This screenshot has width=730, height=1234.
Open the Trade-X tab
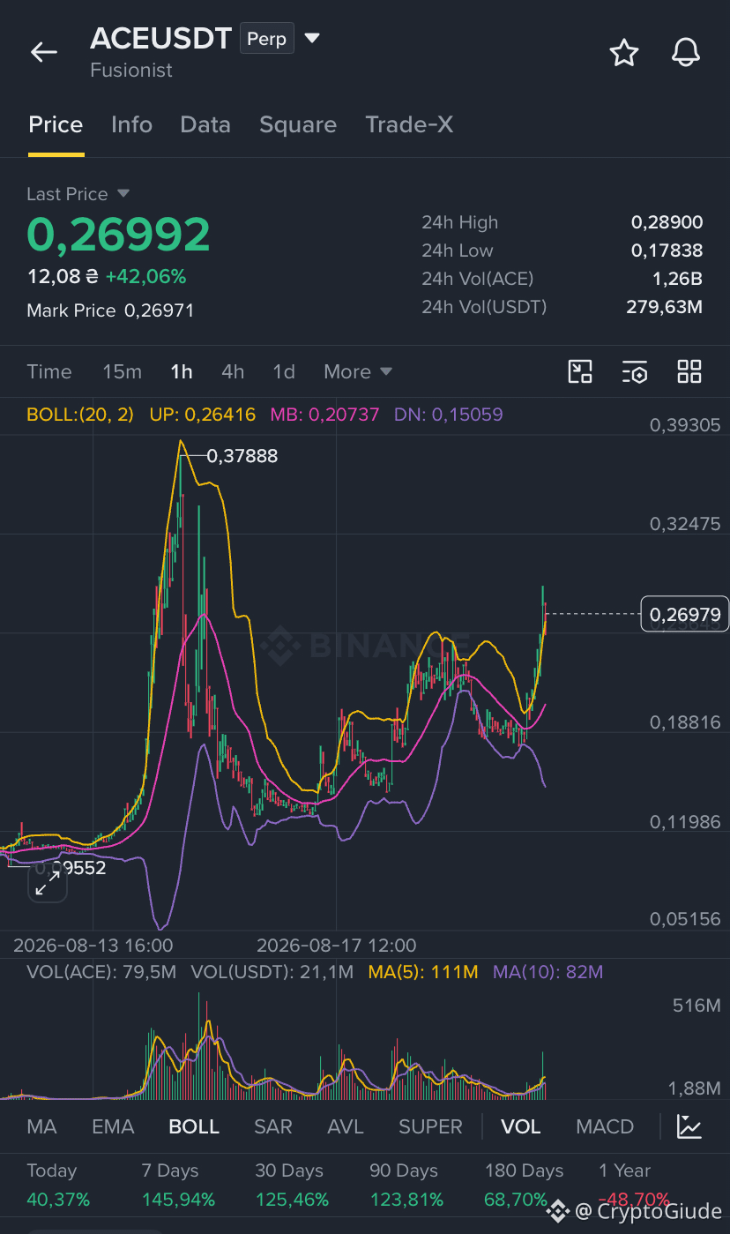pyautogui.click(x=409, y=125)
